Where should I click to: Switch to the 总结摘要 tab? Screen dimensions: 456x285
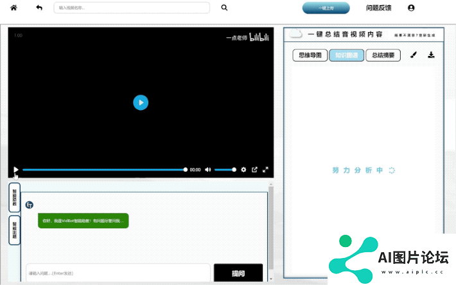[x=383, y=55]
